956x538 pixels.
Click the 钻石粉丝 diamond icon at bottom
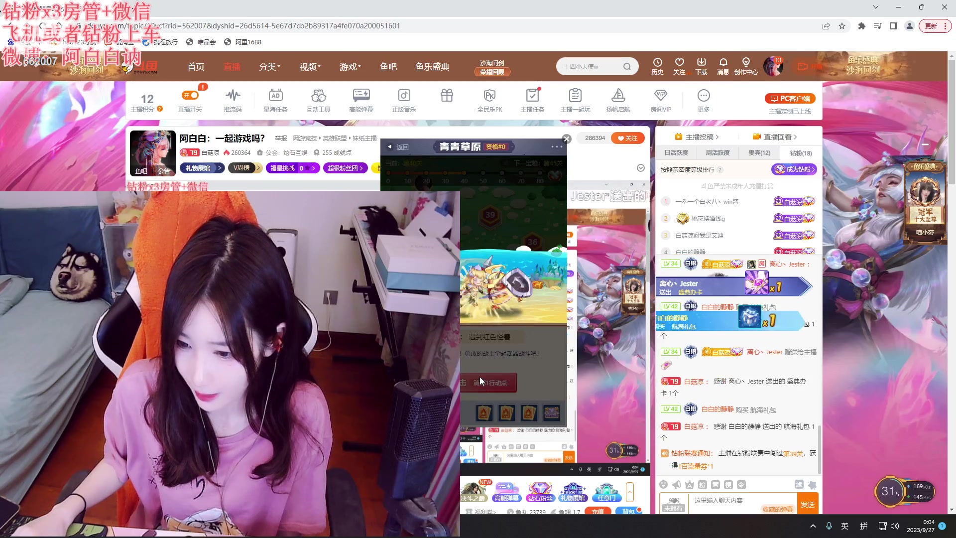point(540,491)
